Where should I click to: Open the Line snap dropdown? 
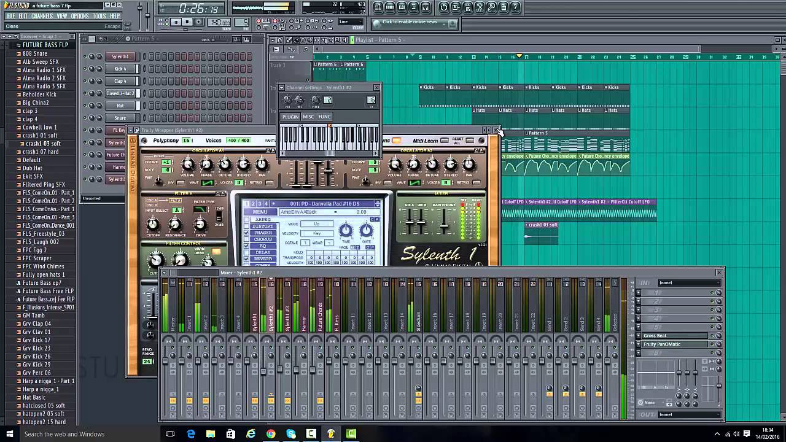[x=351, y=21]
